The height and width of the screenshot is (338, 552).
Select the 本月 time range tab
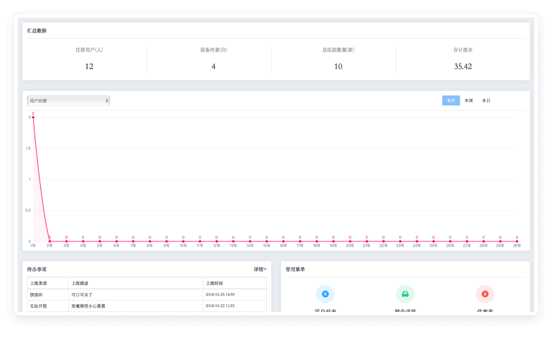[x=451, y=101]
